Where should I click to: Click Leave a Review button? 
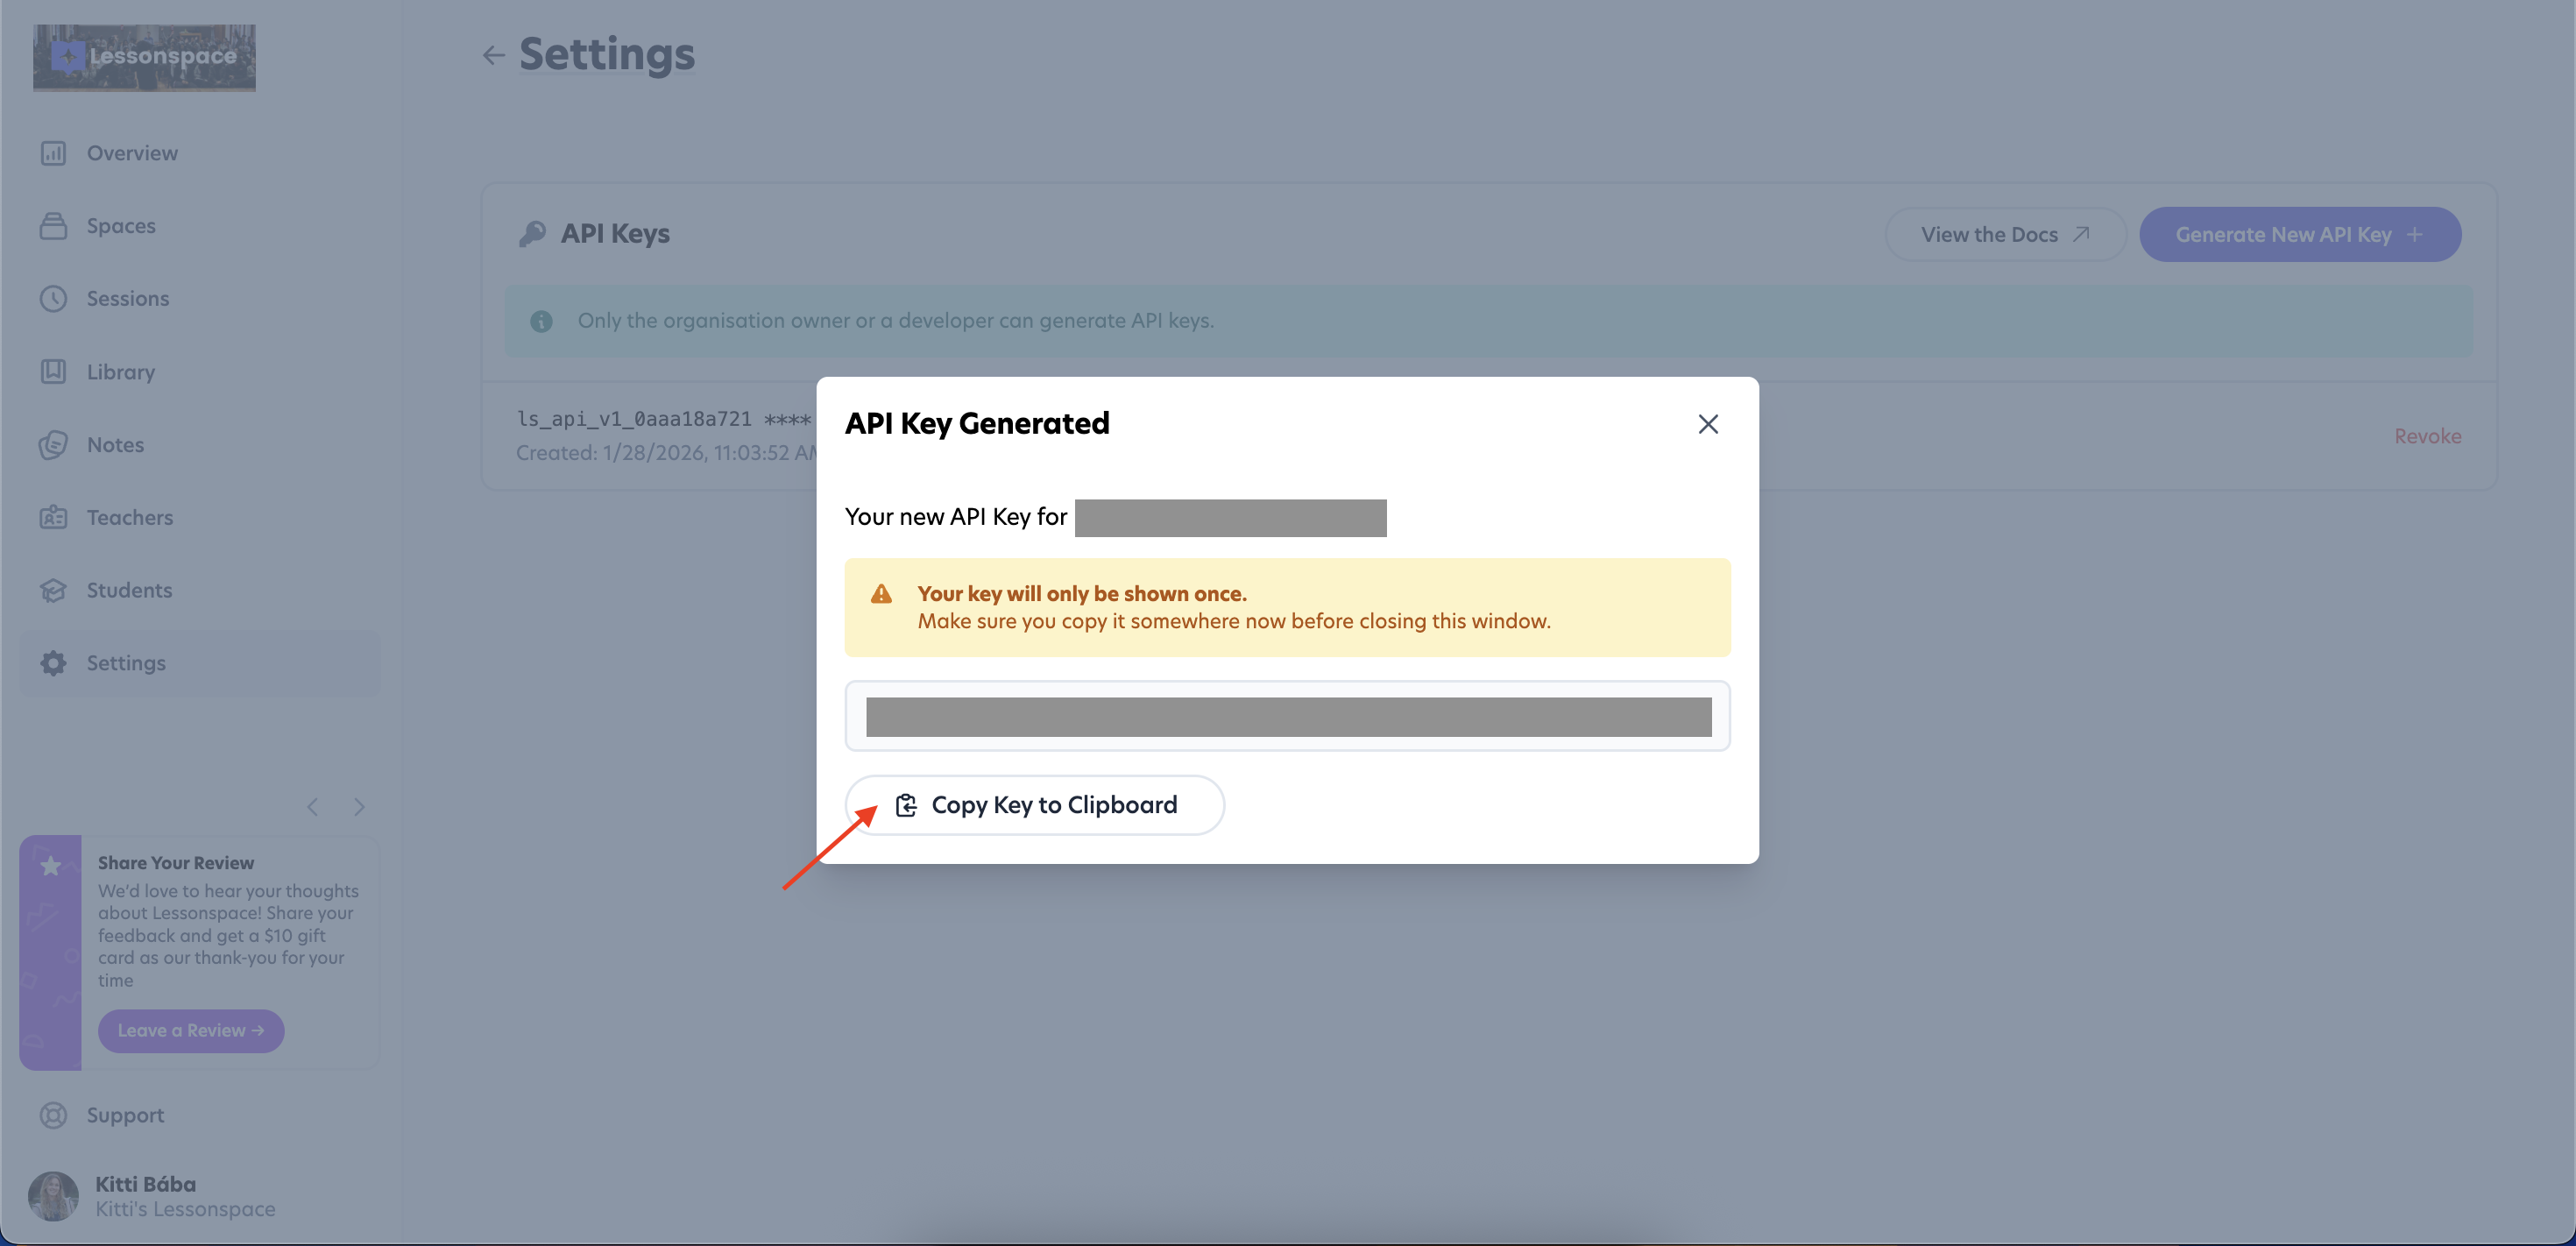click(191, 1030)
